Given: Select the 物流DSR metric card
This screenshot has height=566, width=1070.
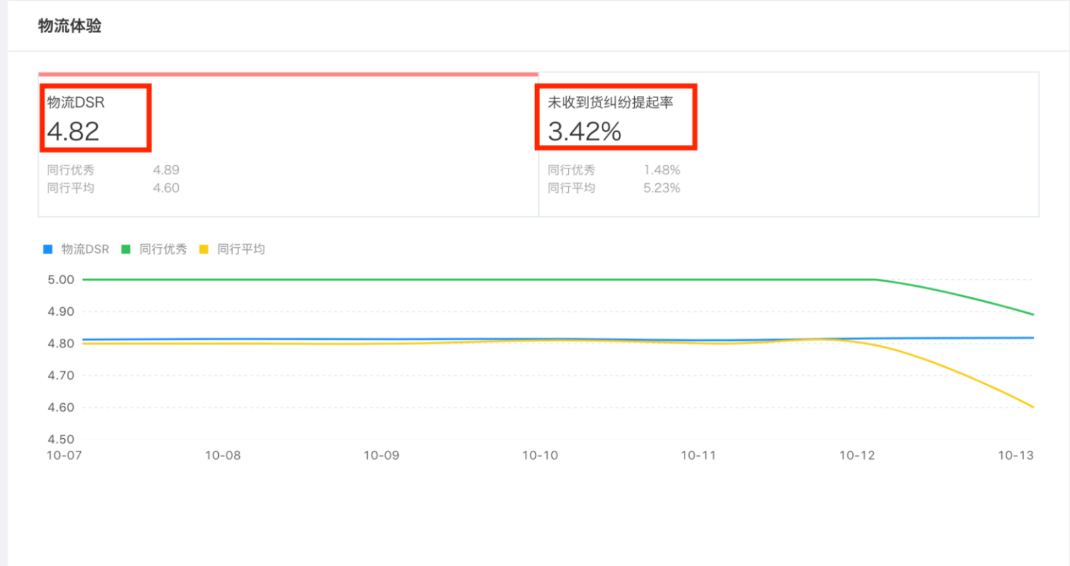Looking at the screenshot, I should coord(288,145).
